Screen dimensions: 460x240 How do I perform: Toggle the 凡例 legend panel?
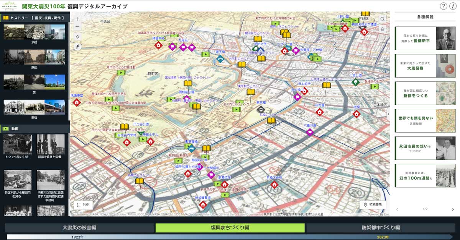tap(83, 205)
